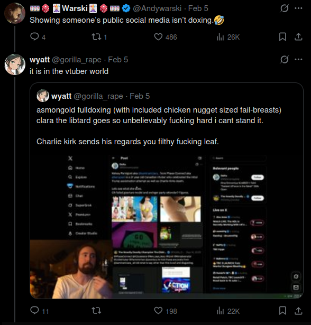Share Warski's post
This screenshot has width=311, height=325.
(298, 37)
